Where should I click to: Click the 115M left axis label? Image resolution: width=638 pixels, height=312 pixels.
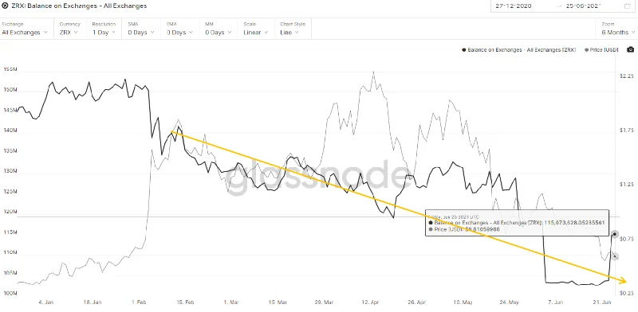click(x=10, y=232)
